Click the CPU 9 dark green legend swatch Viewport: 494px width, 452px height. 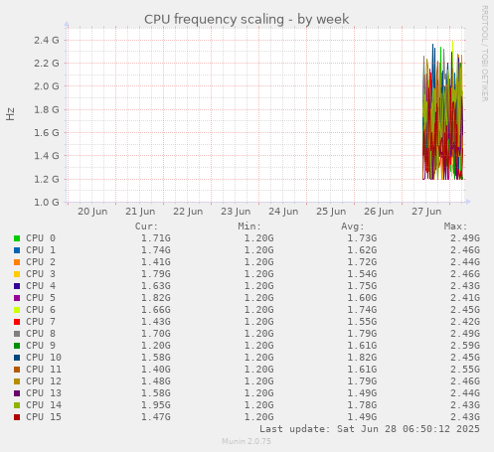(x=17, y=346)
